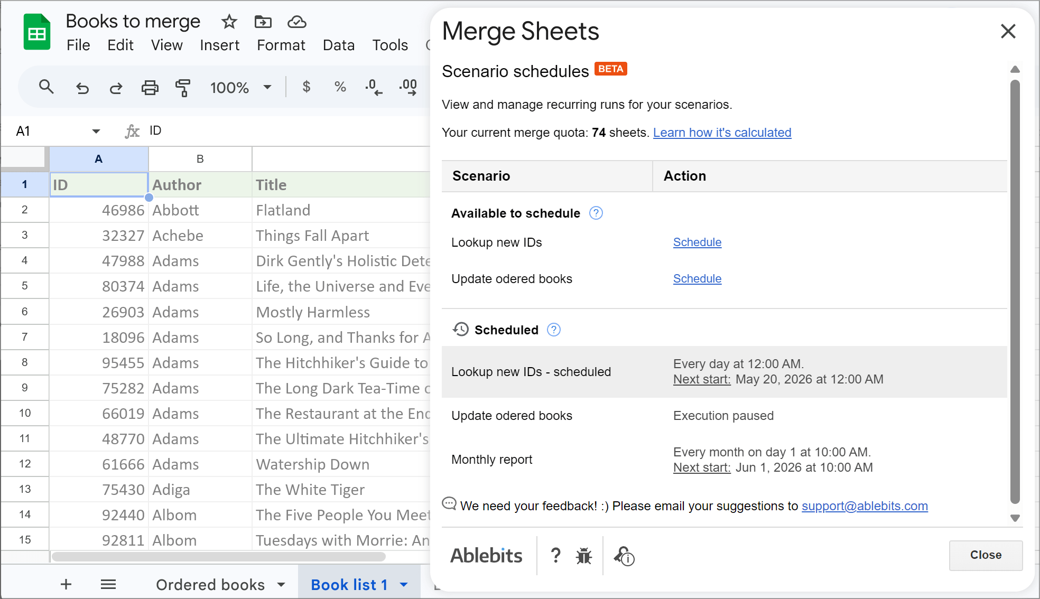Screen dimensions: 1040x599
Task: Click the panel's vertical scrollbar thumb
Action: tap(1015, 292)
